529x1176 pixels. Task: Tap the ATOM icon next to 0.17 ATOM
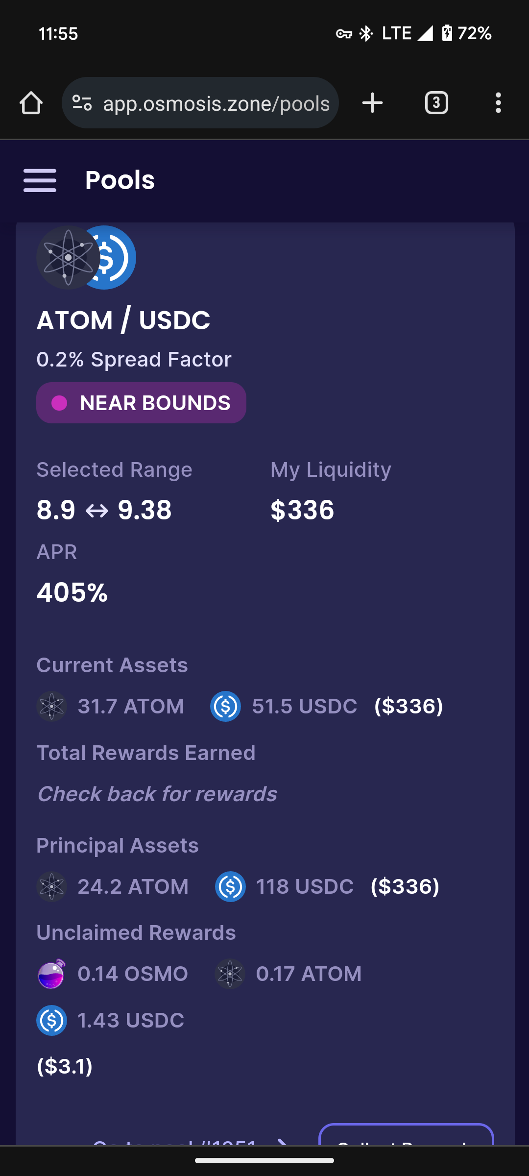230,974
